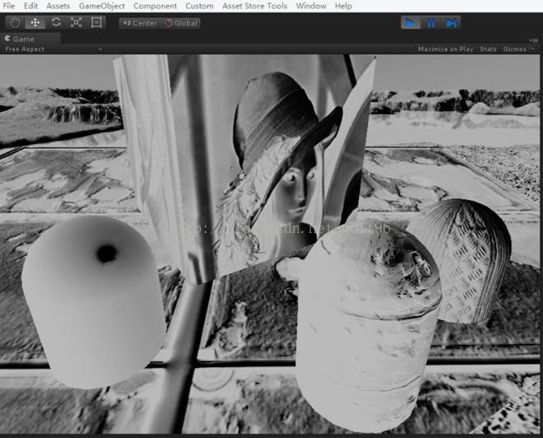Select the Hand tool
The width and height of the screenshot is (543, 438).
(16, 22)
